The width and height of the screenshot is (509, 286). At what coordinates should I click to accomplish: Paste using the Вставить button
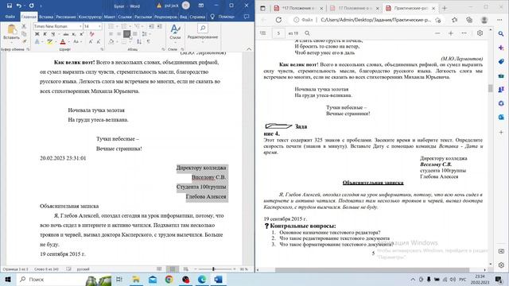coord(11,33)
